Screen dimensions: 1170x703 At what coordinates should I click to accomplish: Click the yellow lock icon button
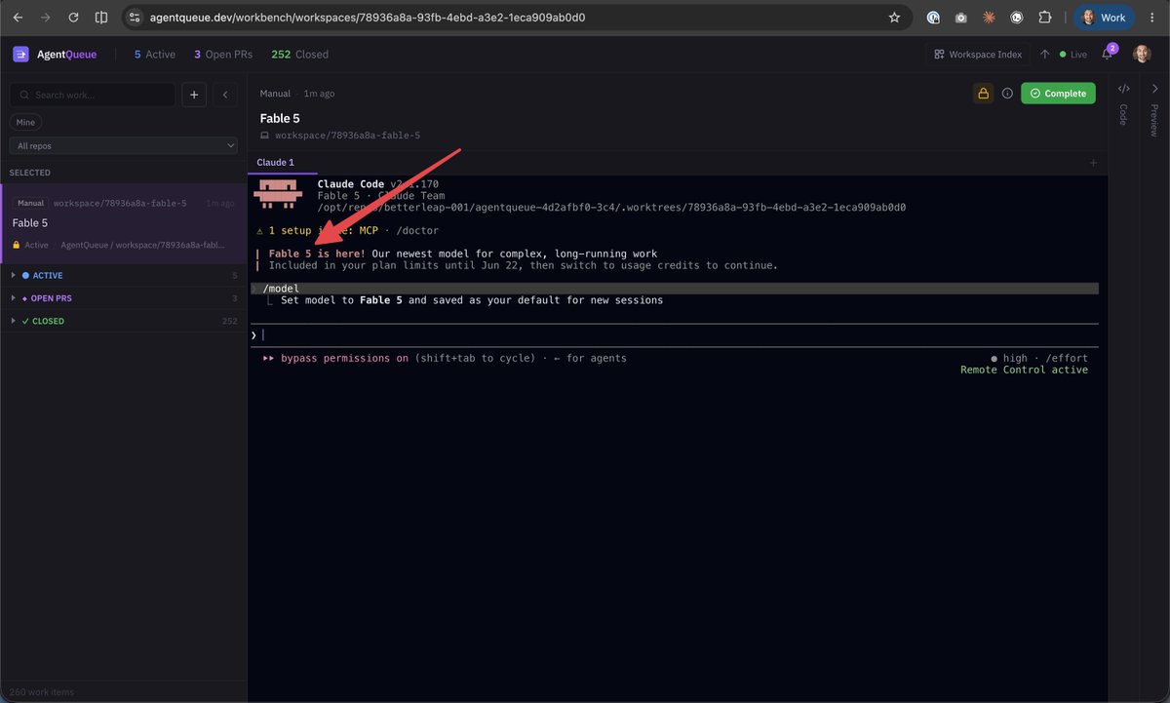983,94
